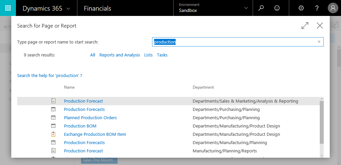Clear the search box with the X icon

tap(319, 42)
